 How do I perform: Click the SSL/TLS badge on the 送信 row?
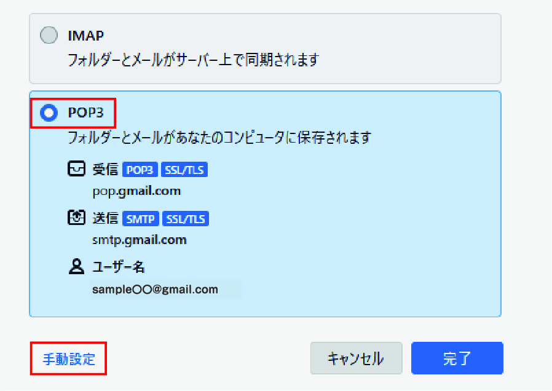[186, 219]
